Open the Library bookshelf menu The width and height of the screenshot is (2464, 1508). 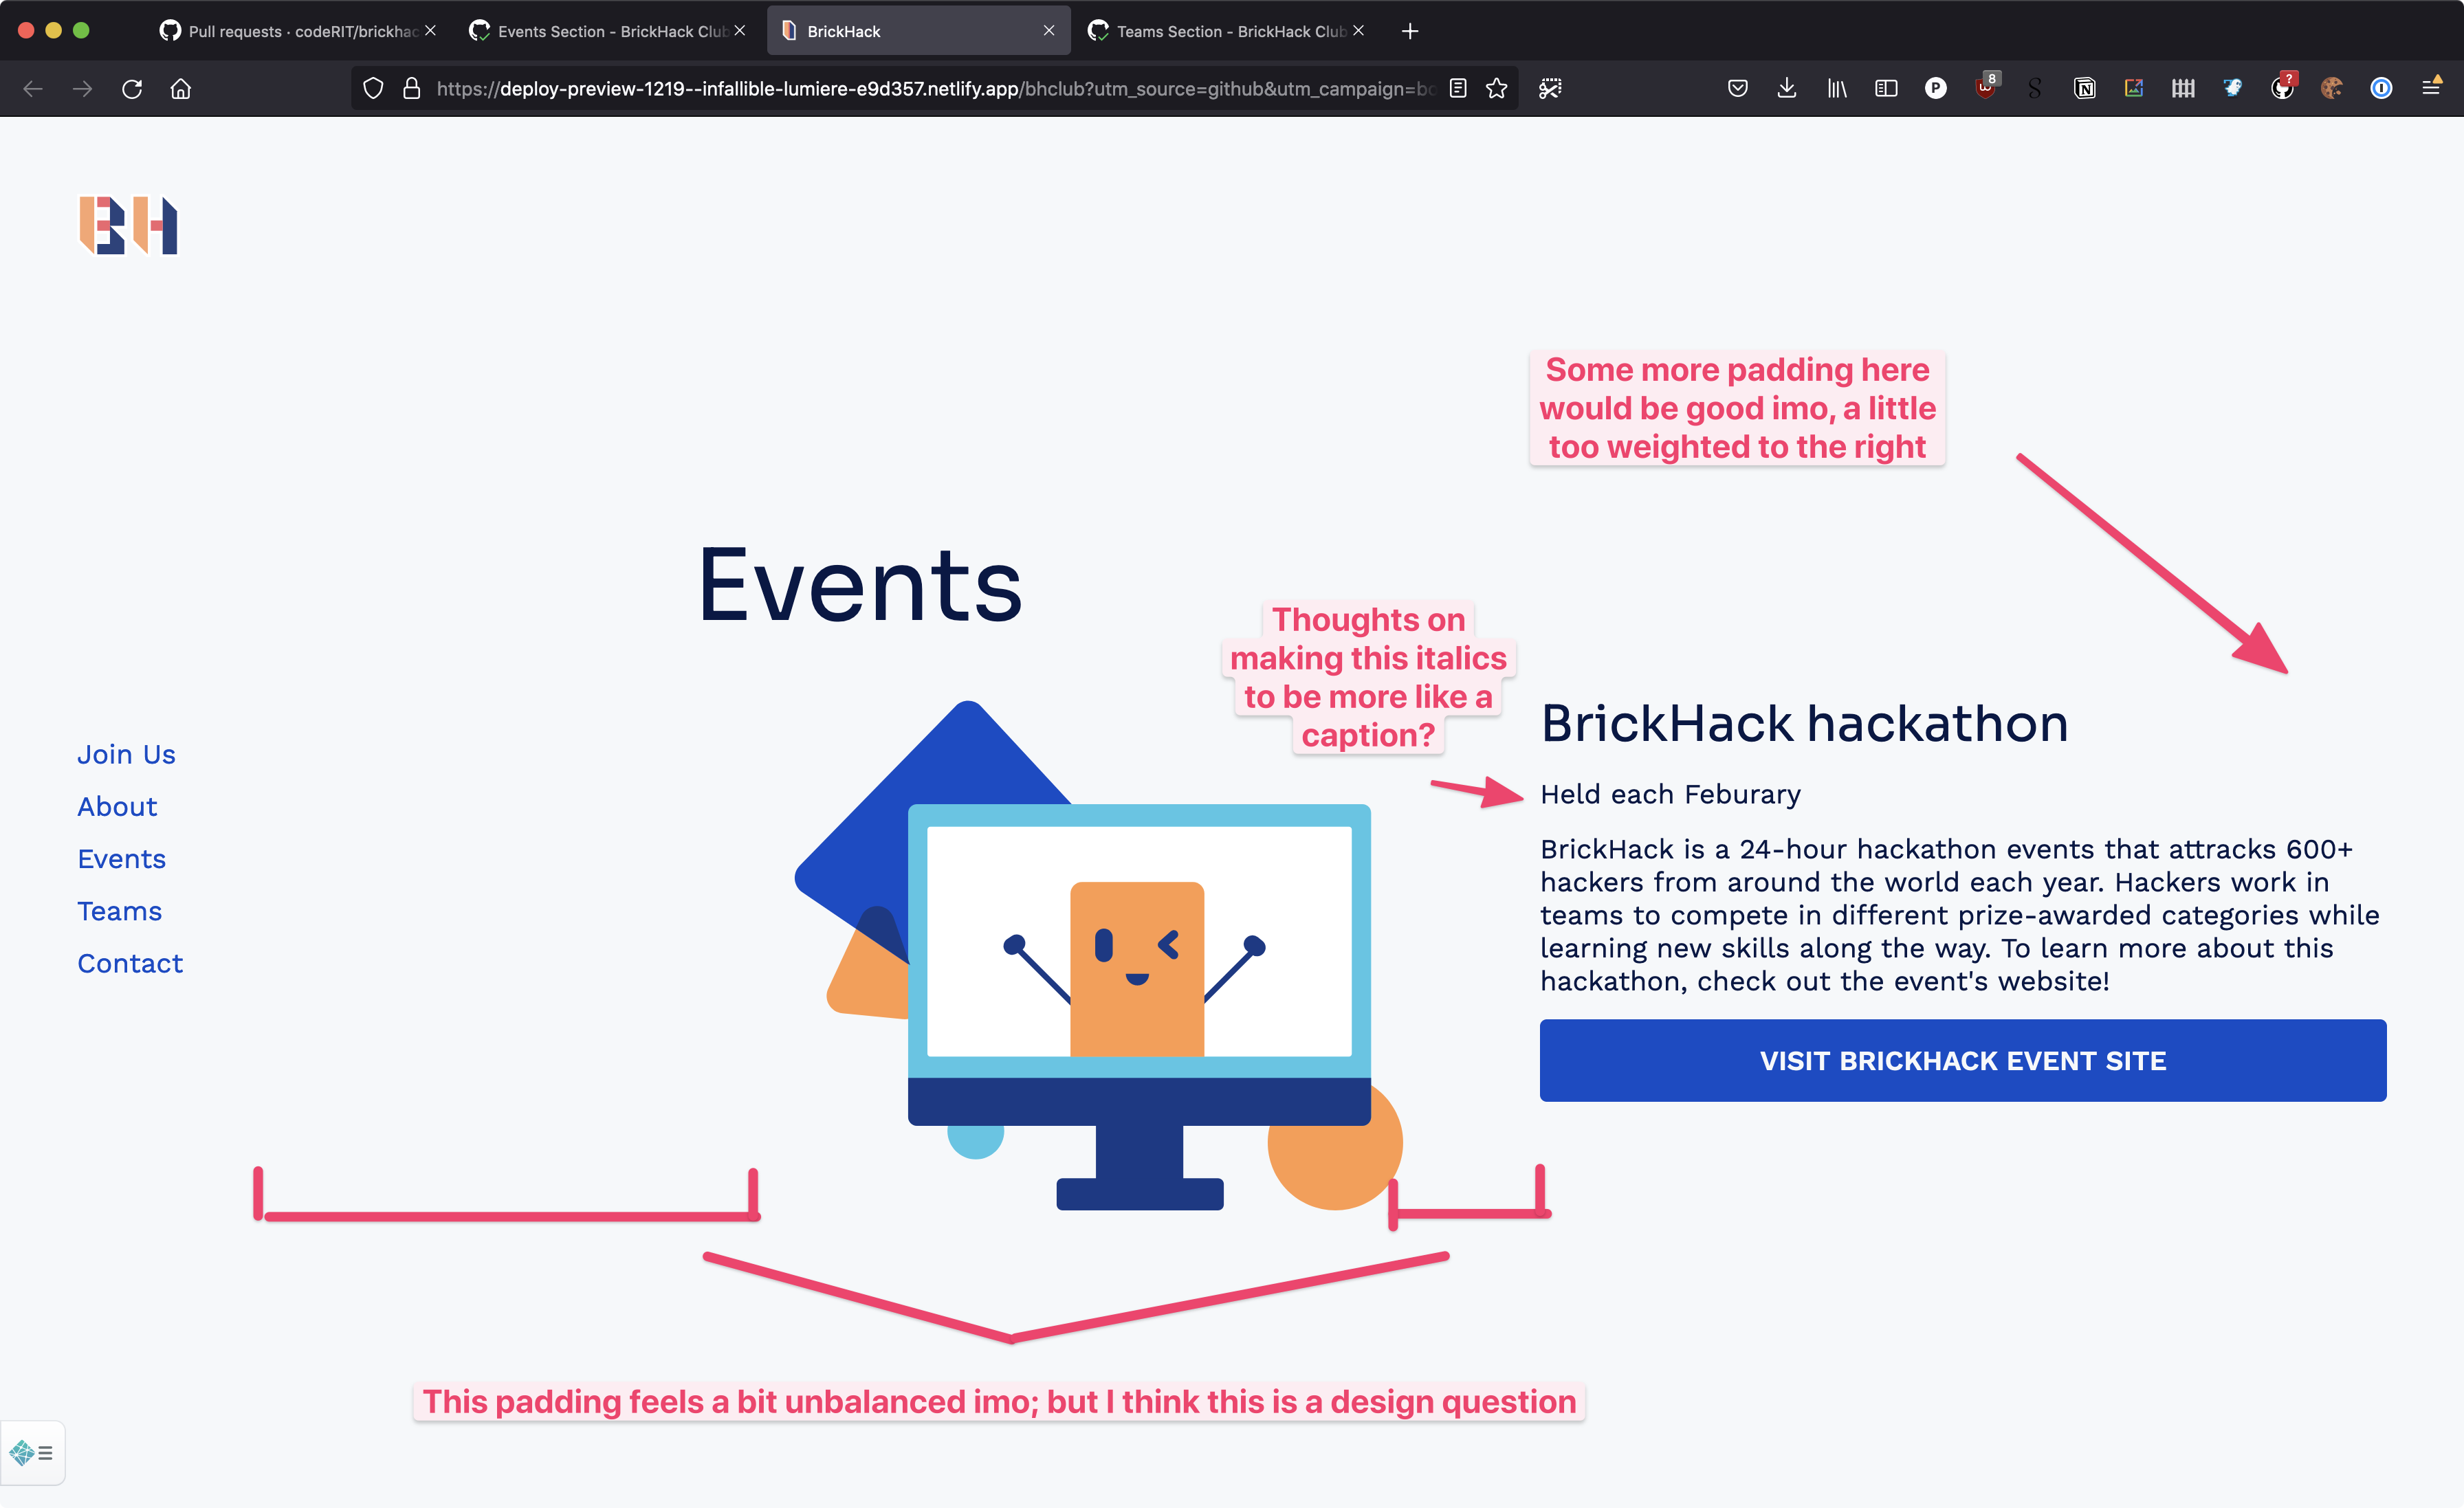coord(1837,89)
